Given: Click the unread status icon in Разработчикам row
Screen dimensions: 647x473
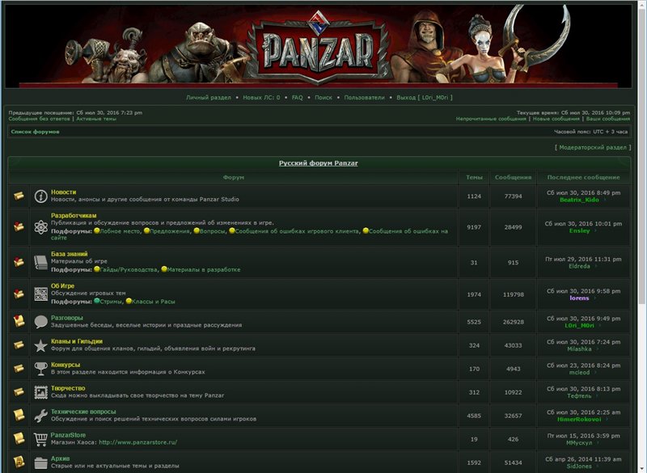Looking at the screenshot, I should [19, 227].
